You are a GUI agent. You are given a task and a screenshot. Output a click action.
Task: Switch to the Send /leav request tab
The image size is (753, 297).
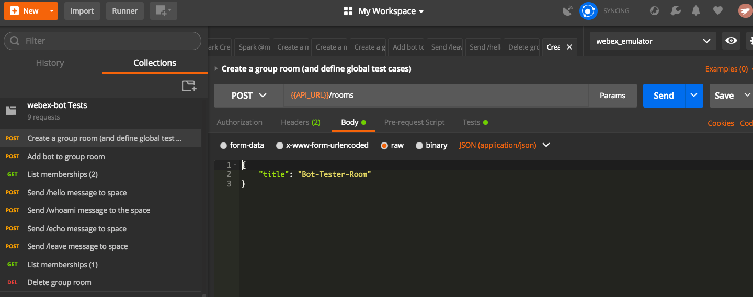pos(446,47)
